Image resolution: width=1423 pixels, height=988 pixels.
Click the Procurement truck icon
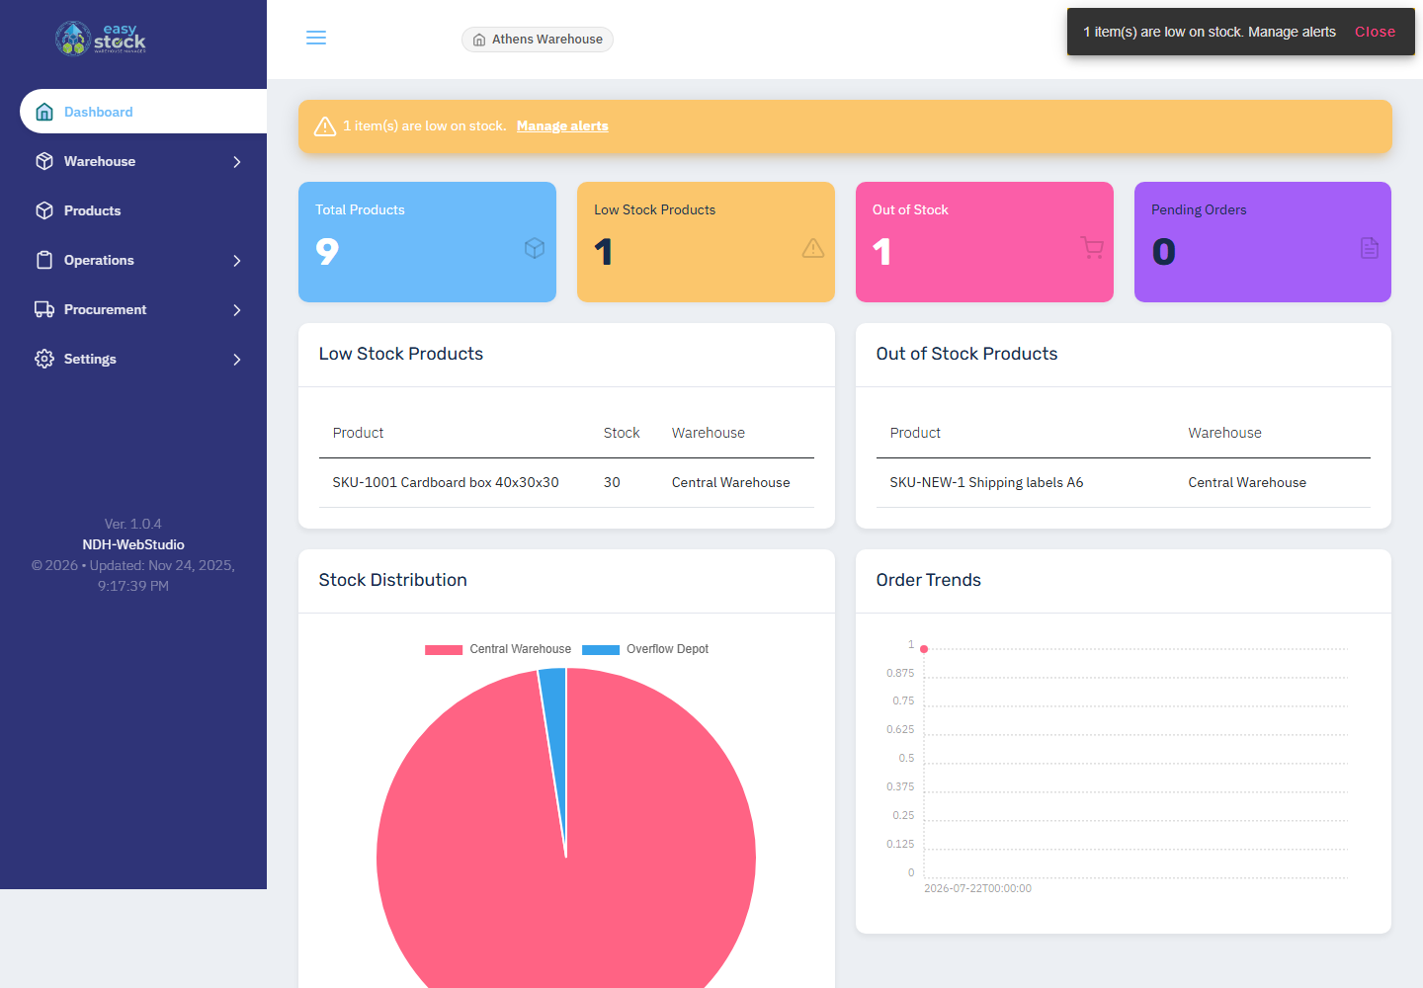[44, 309]
